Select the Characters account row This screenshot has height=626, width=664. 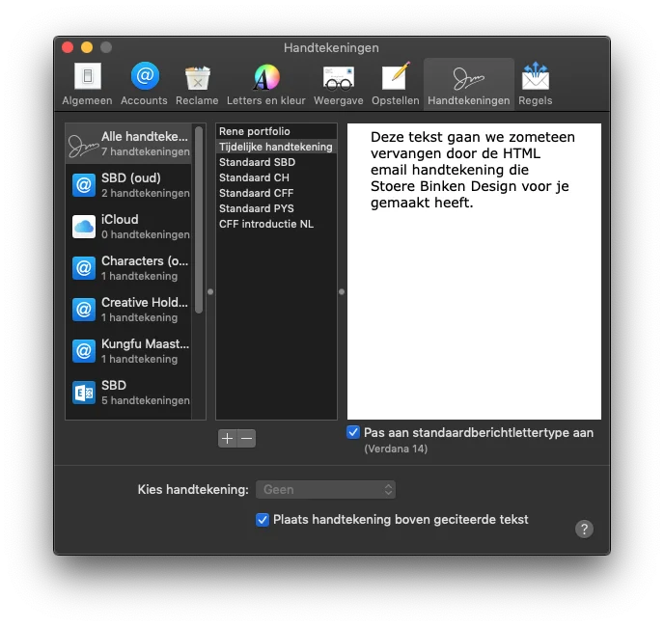tap(128, 268)
